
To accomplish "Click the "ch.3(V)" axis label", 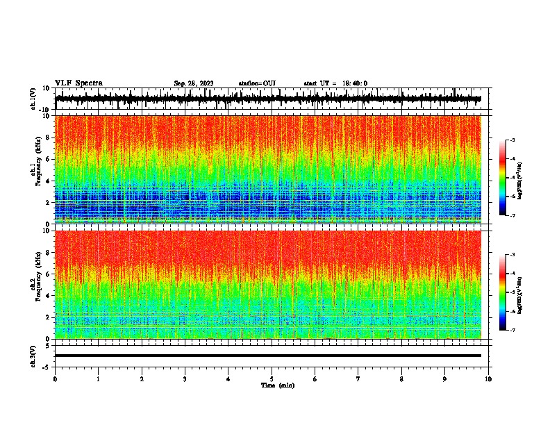I will coord(33,356).
